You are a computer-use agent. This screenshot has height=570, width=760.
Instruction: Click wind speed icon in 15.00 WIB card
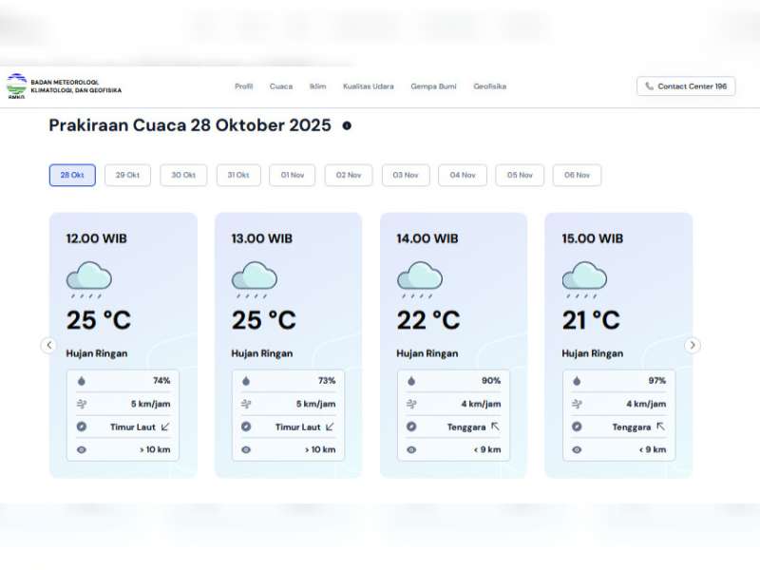[577, 404]
